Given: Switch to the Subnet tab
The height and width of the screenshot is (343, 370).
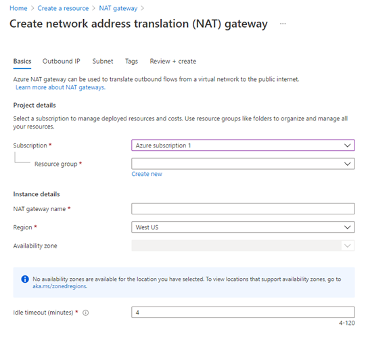Looking at the screenshot, I should tap(103, 62).
